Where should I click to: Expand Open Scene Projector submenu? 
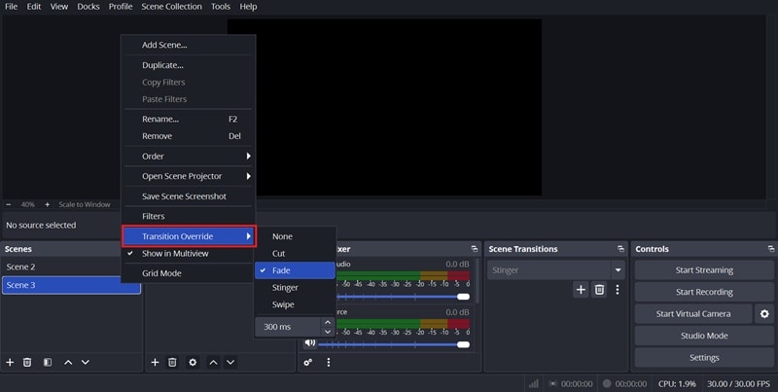[x=188, y=176]
